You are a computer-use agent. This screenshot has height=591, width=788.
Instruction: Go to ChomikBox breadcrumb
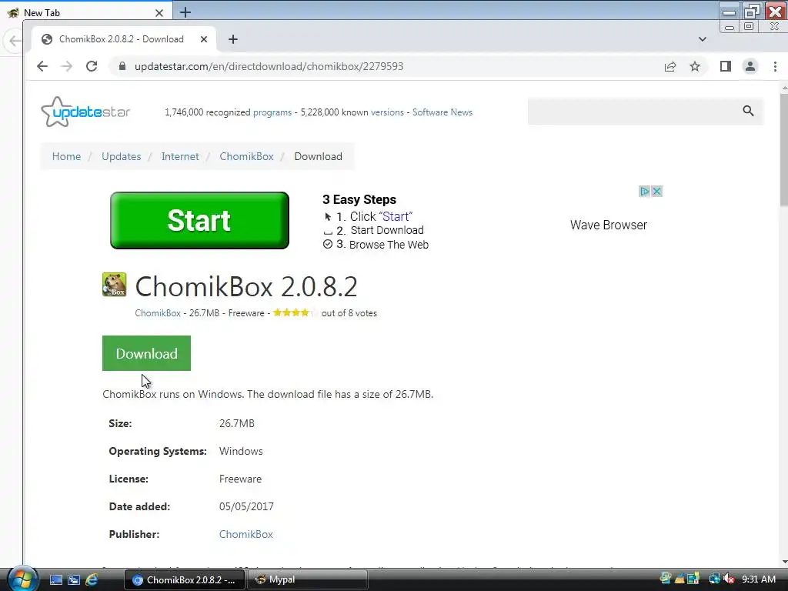pos(246,156)
